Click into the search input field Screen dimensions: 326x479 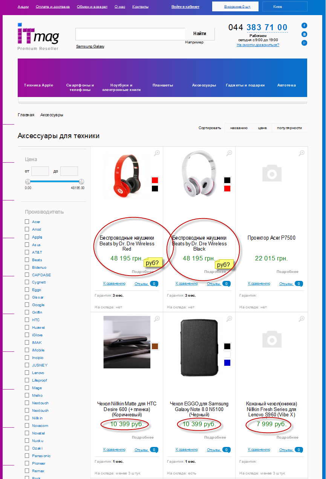tap(130, 34)
